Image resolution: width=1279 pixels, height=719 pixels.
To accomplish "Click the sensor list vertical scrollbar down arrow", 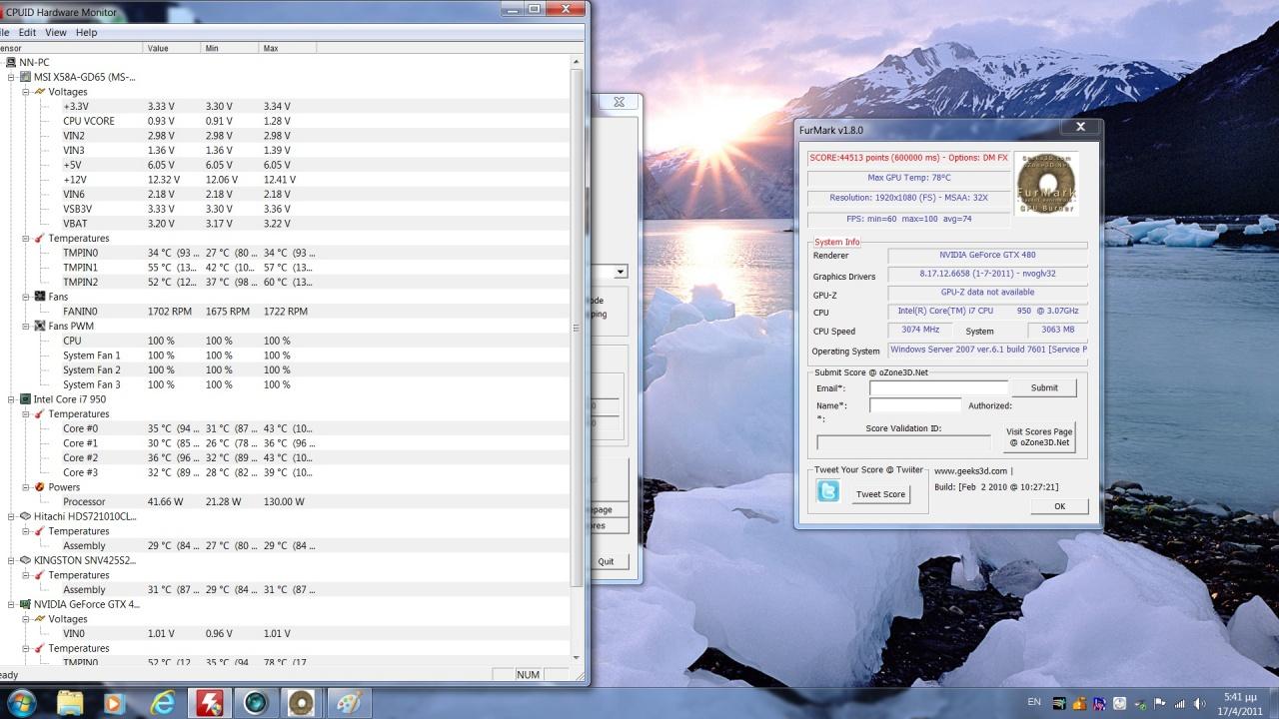I will [x=577, y=658].
